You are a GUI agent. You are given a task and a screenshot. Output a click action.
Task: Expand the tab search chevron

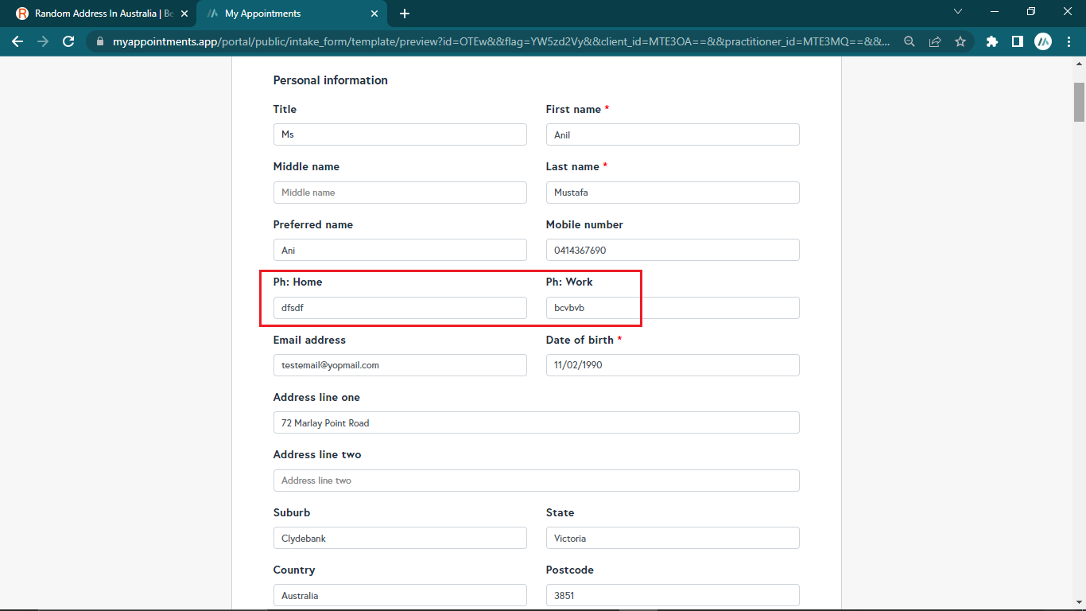click(958, 11)
